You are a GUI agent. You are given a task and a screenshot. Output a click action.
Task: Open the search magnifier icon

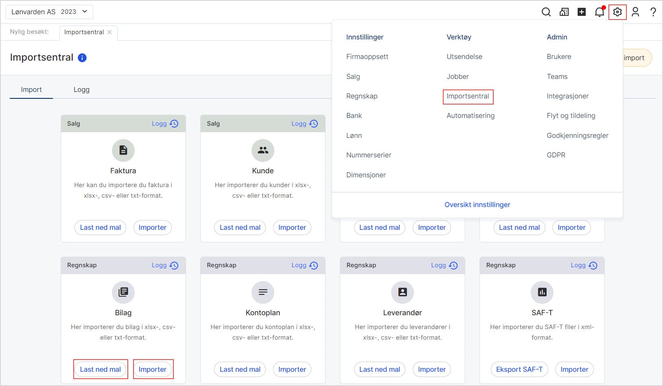546,12
